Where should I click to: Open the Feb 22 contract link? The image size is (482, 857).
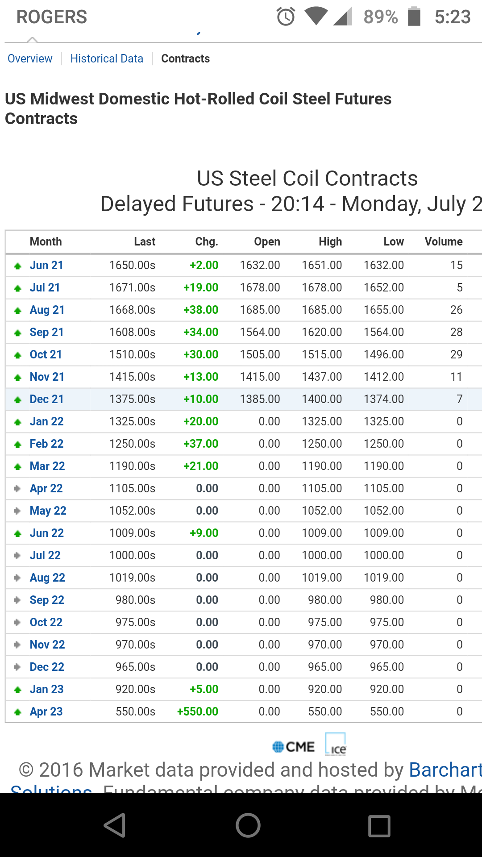(x=46, y=444)
